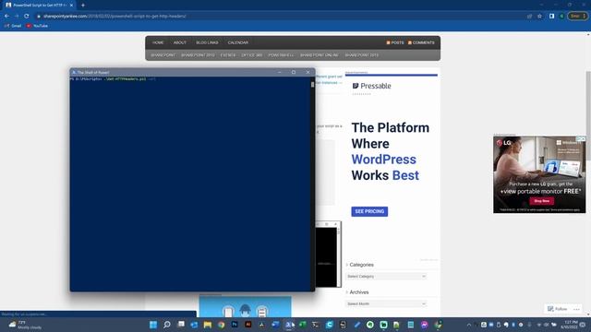Image resolution: width=591 pixels, height=332 pixels.
Task: Select the PowerShell Script browser tab
Action: tap(39, 6)
